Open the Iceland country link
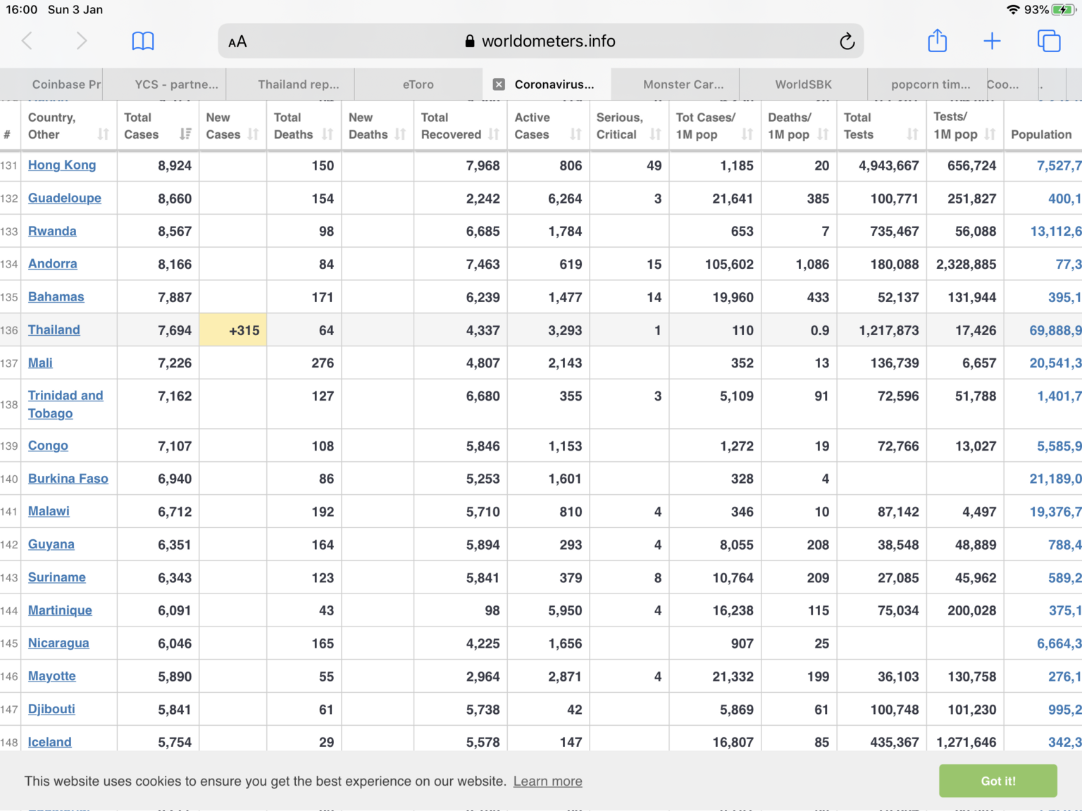 [x=50, y=742]
